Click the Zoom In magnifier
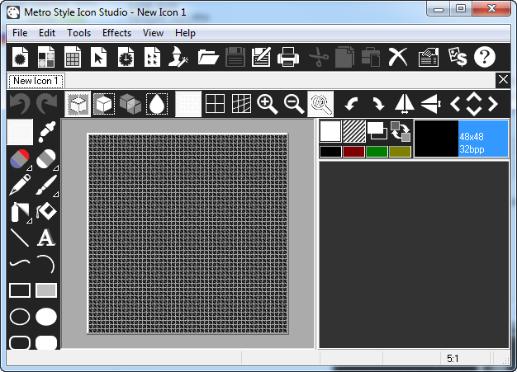Image resolution: width=517 pixels, height=372 pixels. click(x=267, y=104)
